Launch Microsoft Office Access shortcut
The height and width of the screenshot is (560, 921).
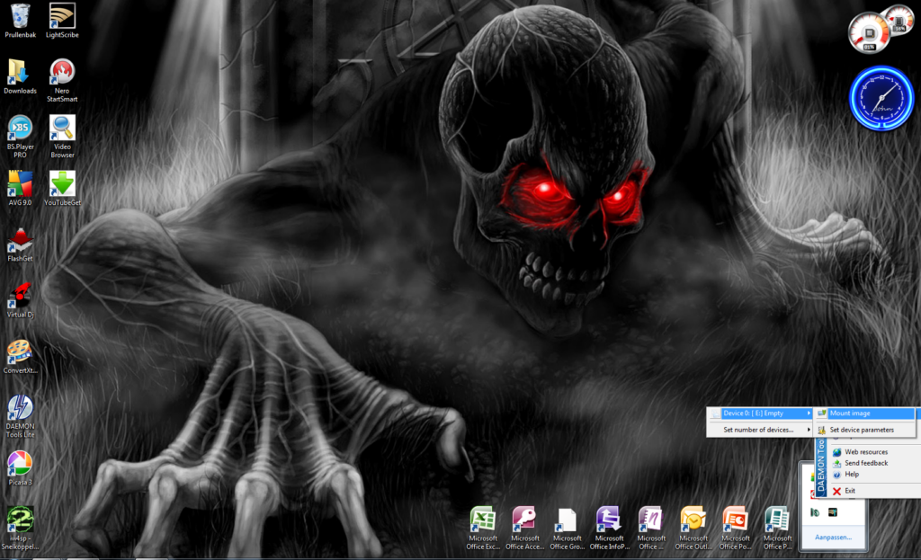pyautogui.click(x=525, y=528)
